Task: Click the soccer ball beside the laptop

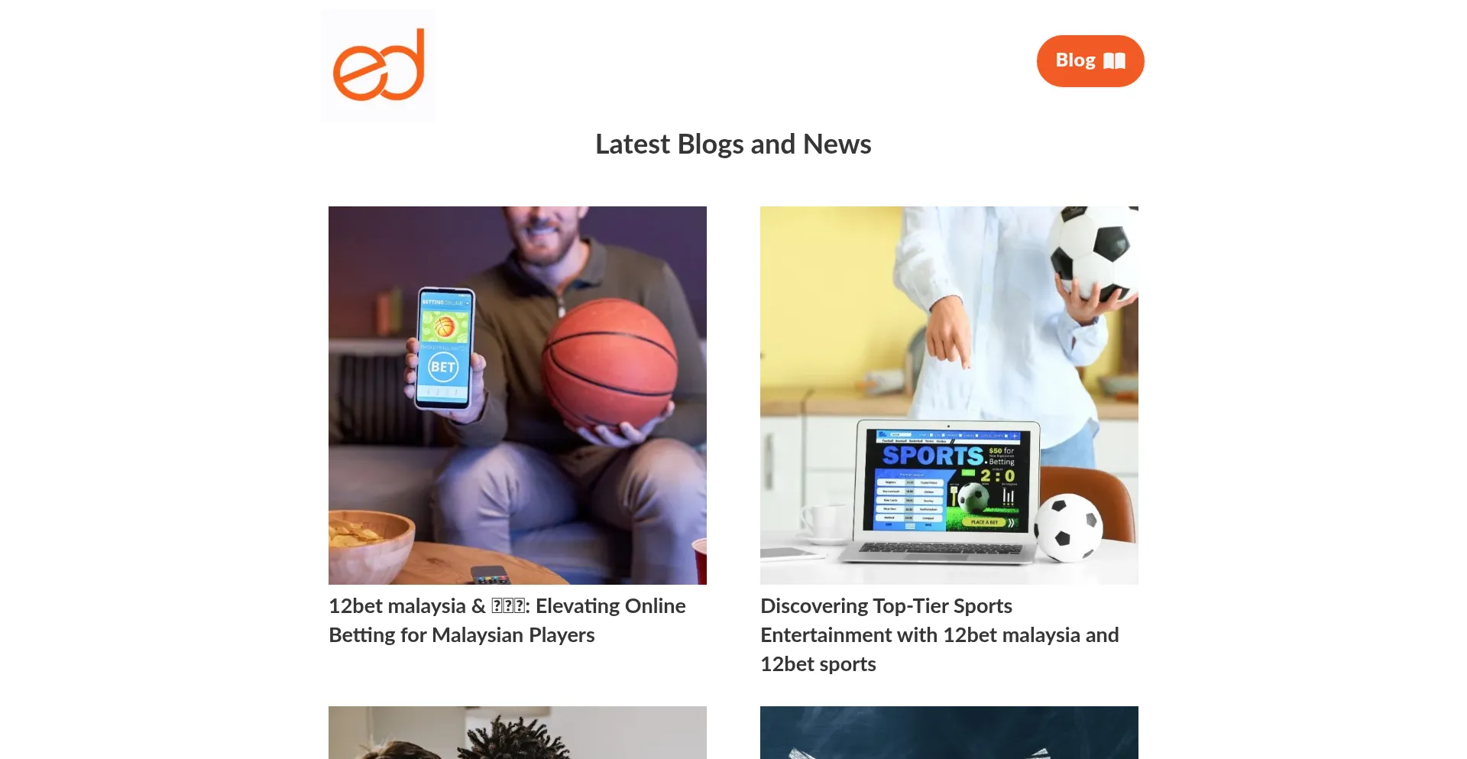Action: 1068,527
